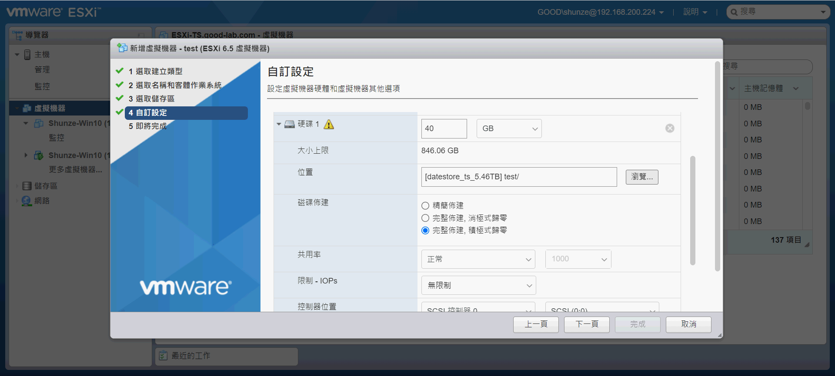Viewport: 835px width, 376px height.
Task: Open the GB disk size unit dropdown
Action: pos(509,129)
